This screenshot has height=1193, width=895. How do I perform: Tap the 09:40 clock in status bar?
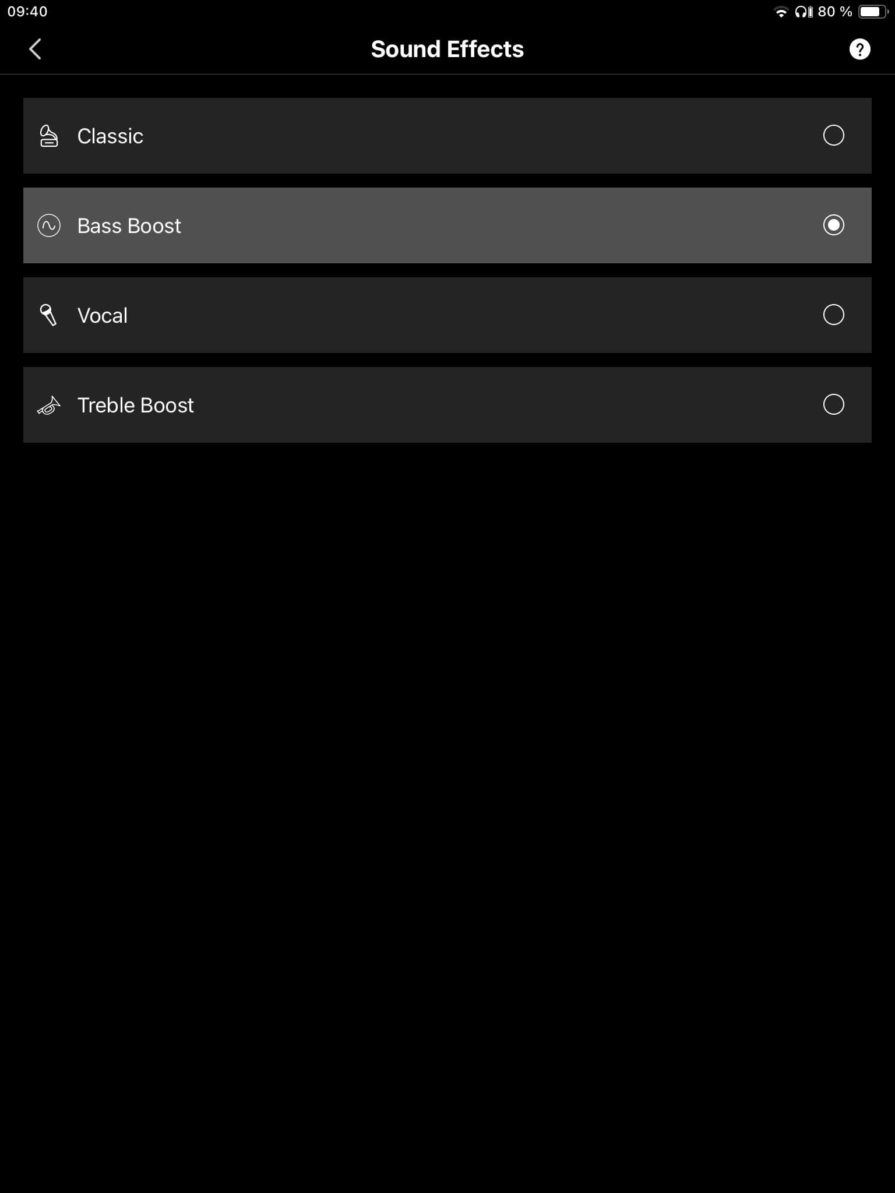(27, 12)
